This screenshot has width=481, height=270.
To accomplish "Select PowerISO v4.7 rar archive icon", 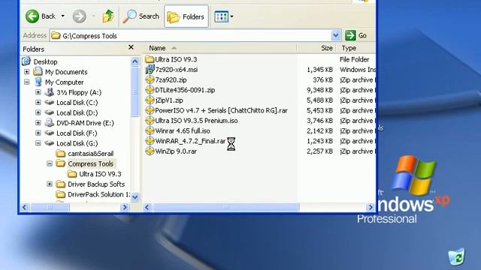I will coord(150,110).
